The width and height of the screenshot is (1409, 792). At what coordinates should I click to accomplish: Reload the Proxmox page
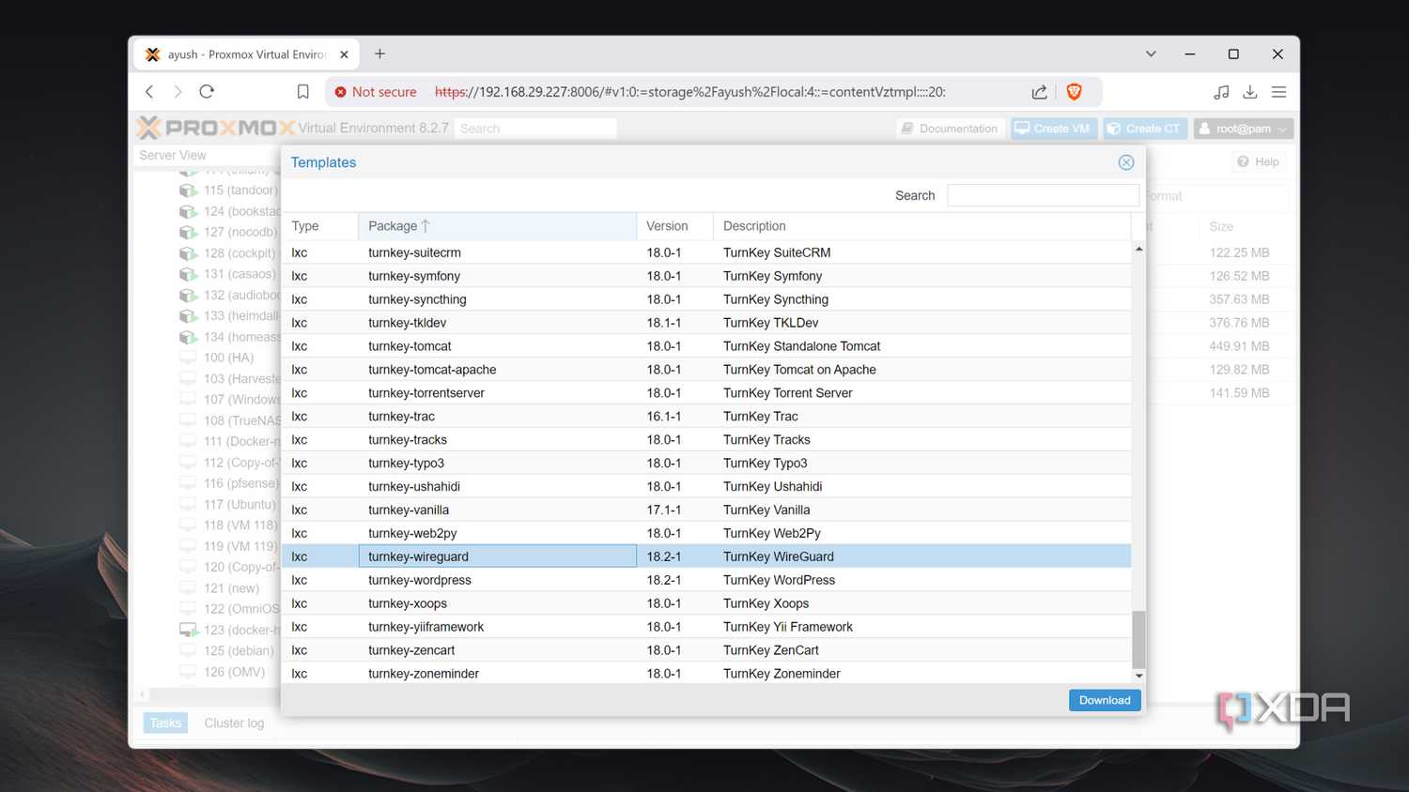(207, 91)
